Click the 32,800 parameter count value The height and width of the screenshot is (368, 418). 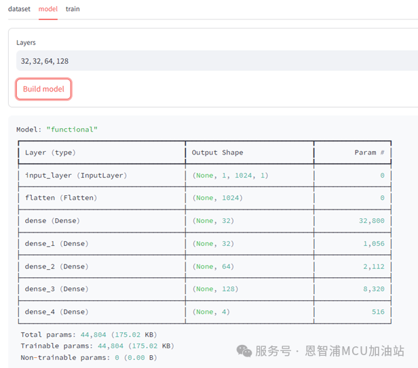coord(371,220)
